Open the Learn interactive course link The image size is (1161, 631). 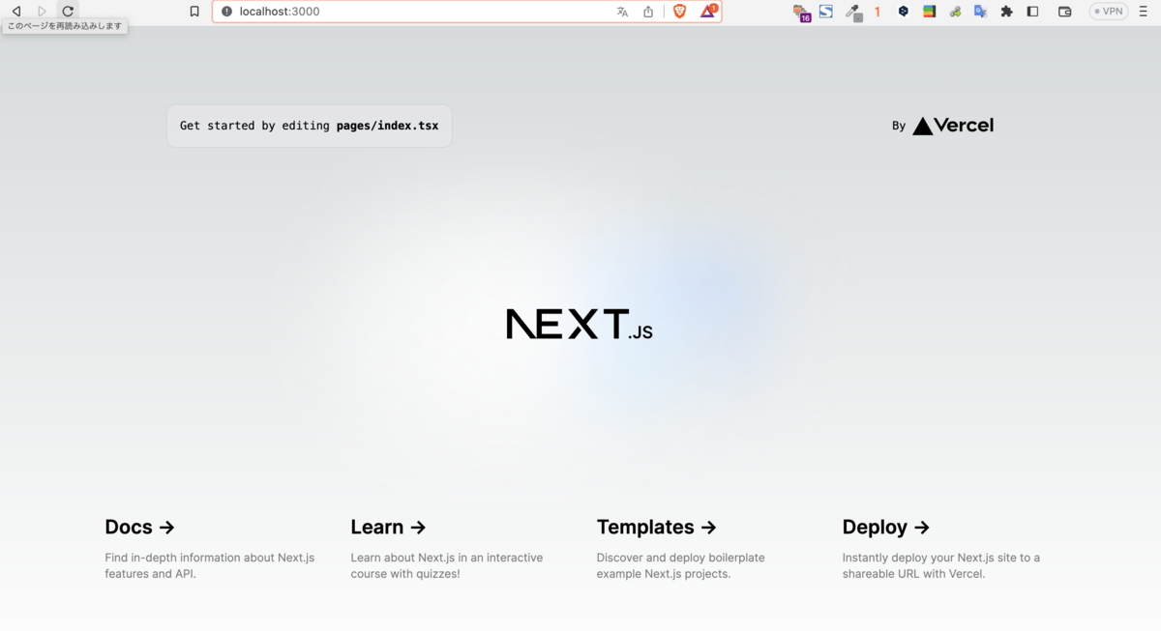[388, 527]
